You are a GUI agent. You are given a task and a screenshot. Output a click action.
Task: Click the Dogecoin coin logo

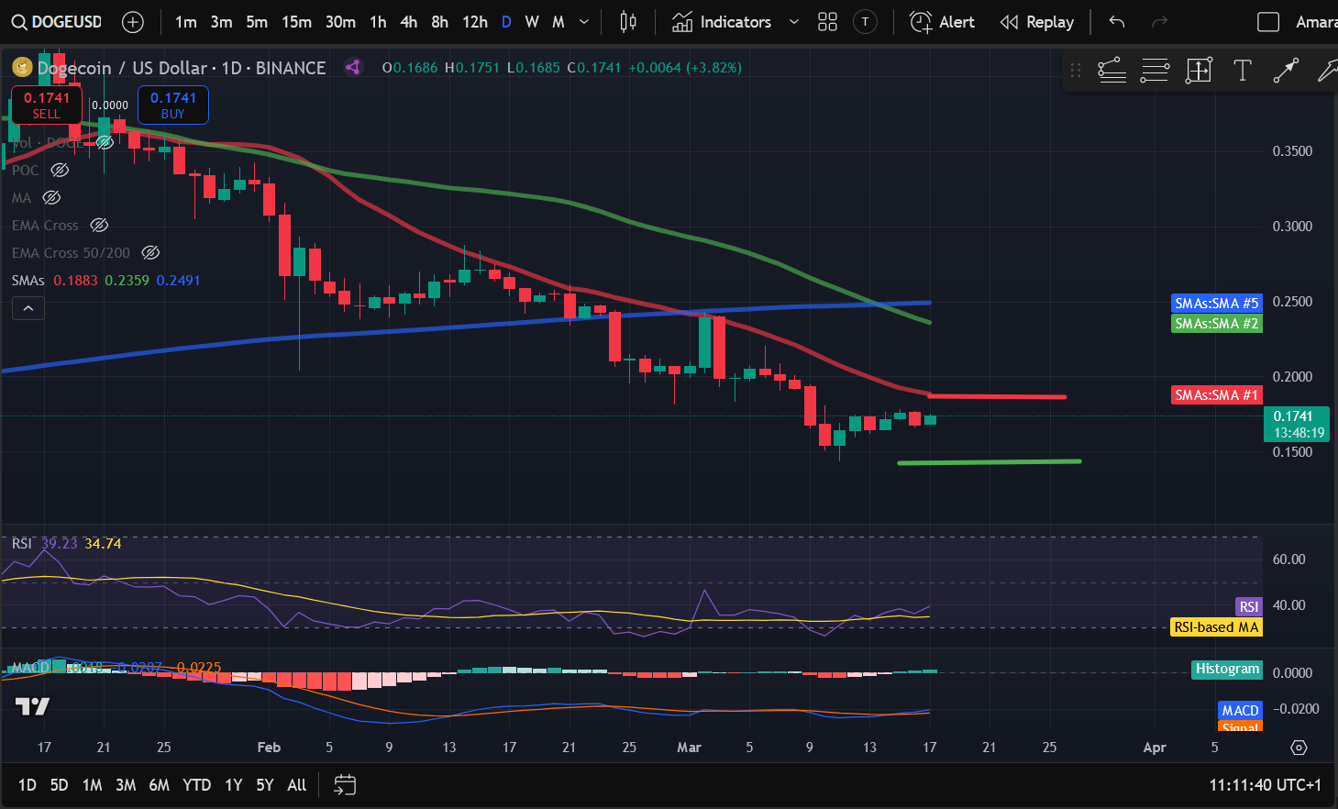click(22, 67)
